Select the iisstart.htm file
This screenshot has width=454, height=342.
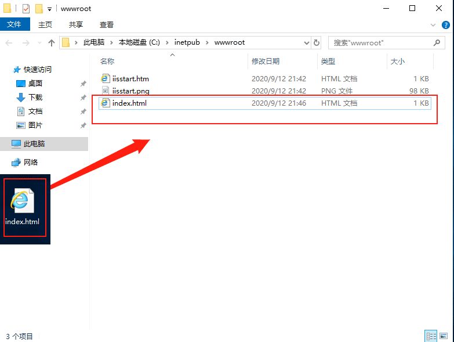[x=264, y=79]
